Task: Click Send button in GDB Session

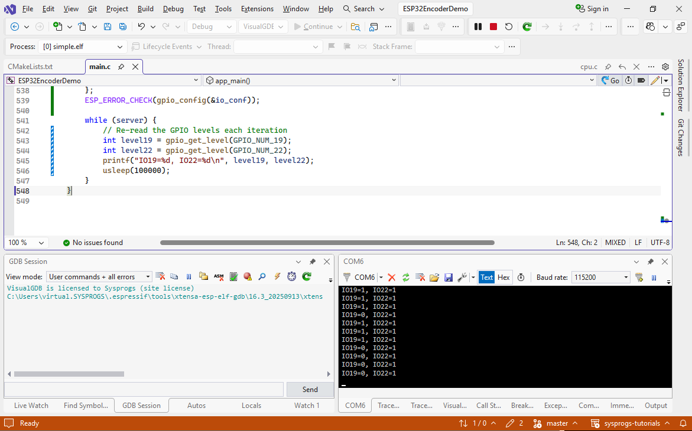Action: click(310, 389)
